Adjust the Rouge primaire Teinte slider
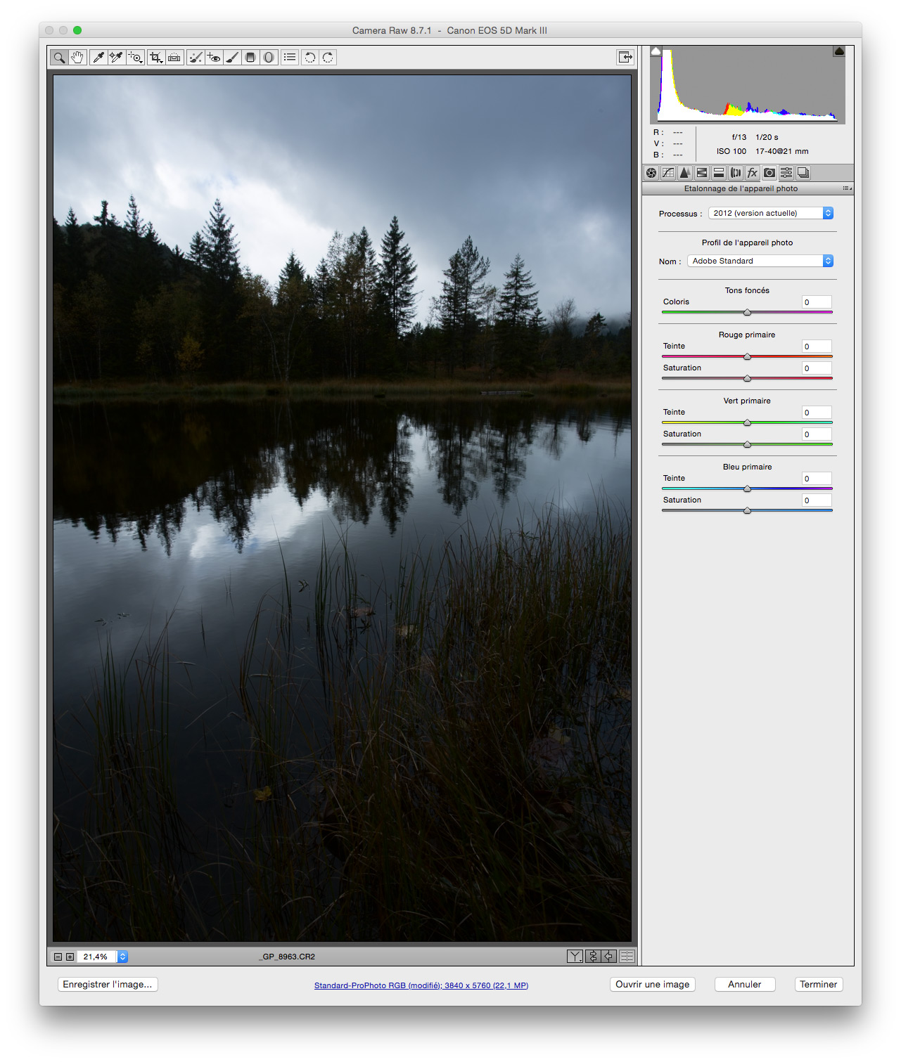901x1062 pixels. (x=748, y=356)
